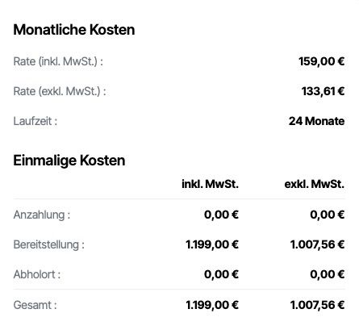This screenshot has height=334, width=359.
Task: Click the Rate (exkl. MwSt.) label
Action: [60, 91]
